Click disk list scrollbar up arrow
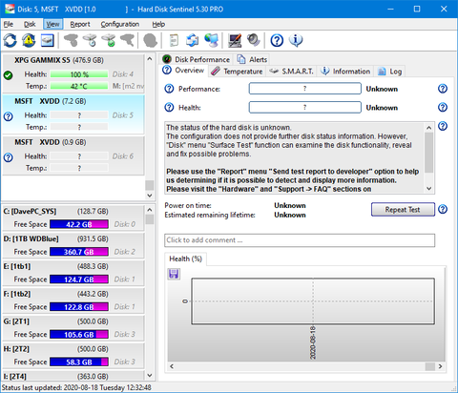458x393 pixels. click(x=150, y=59)
